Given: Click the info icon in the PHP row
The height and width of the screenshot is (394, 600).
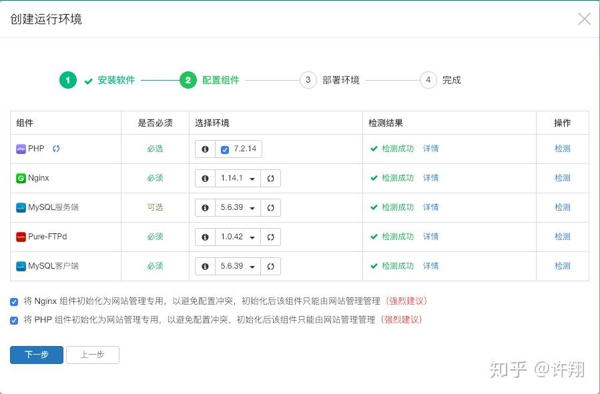Looking at the screenshot, I should 205,149.
